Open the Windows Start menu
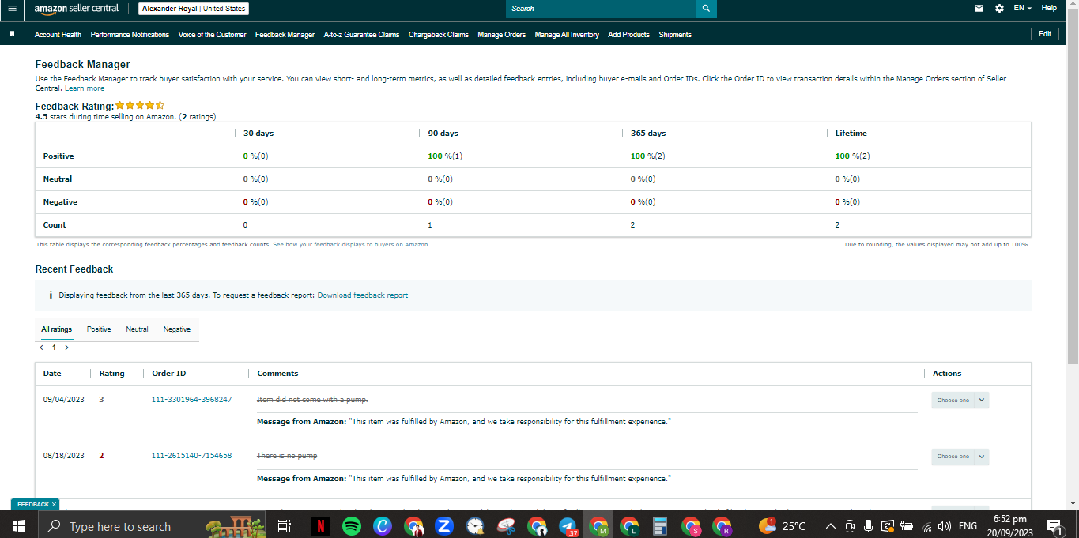The image size is (1079, 538). click(18, 525)
